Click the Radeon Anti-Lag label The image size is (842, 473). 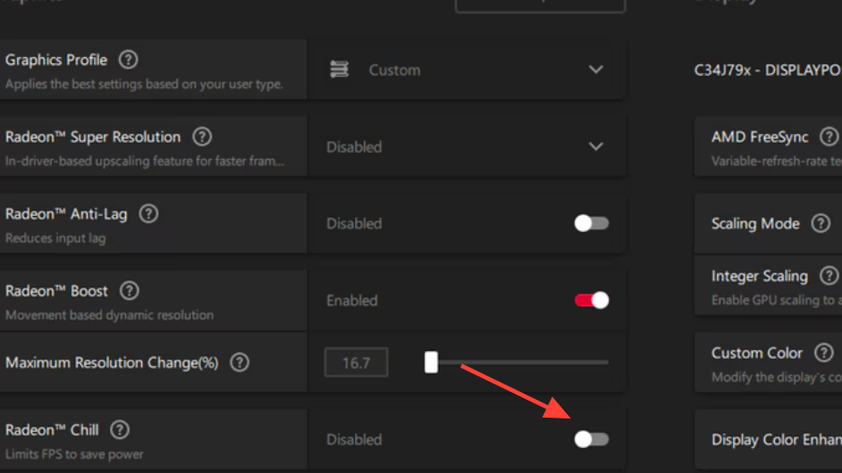pyautogui.click(x=66, y=214)
